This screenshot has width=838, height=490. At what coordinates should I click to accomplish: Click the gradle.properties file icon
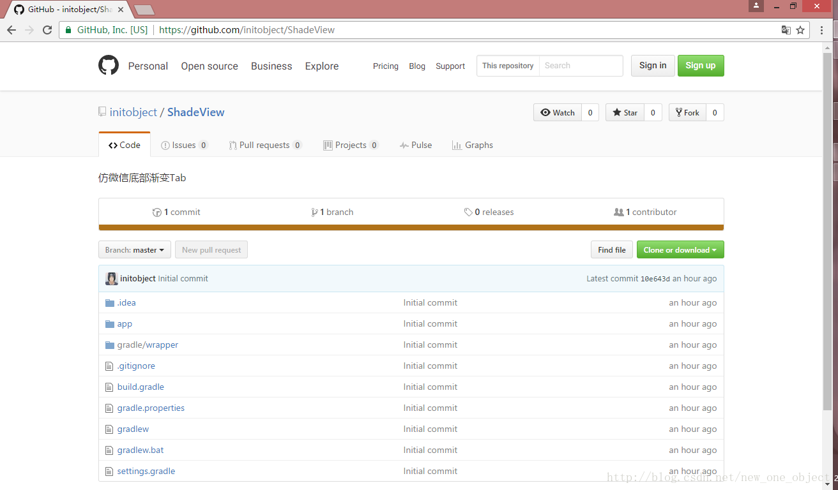pos(109,408)
